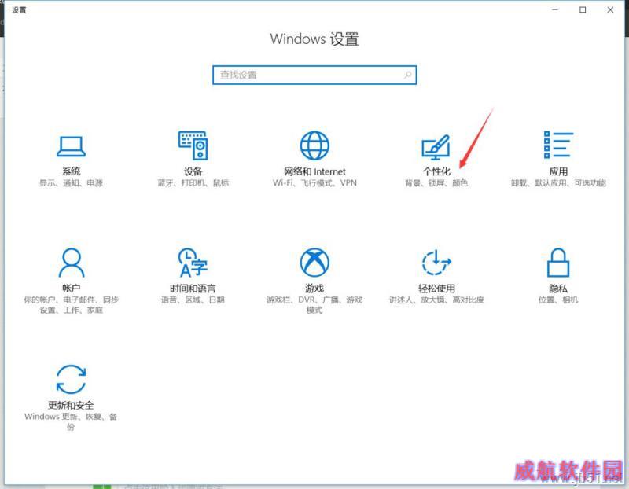
Task: Select the 网络和 Internet label
Action: pyautogui.click(x=314, y=171)
